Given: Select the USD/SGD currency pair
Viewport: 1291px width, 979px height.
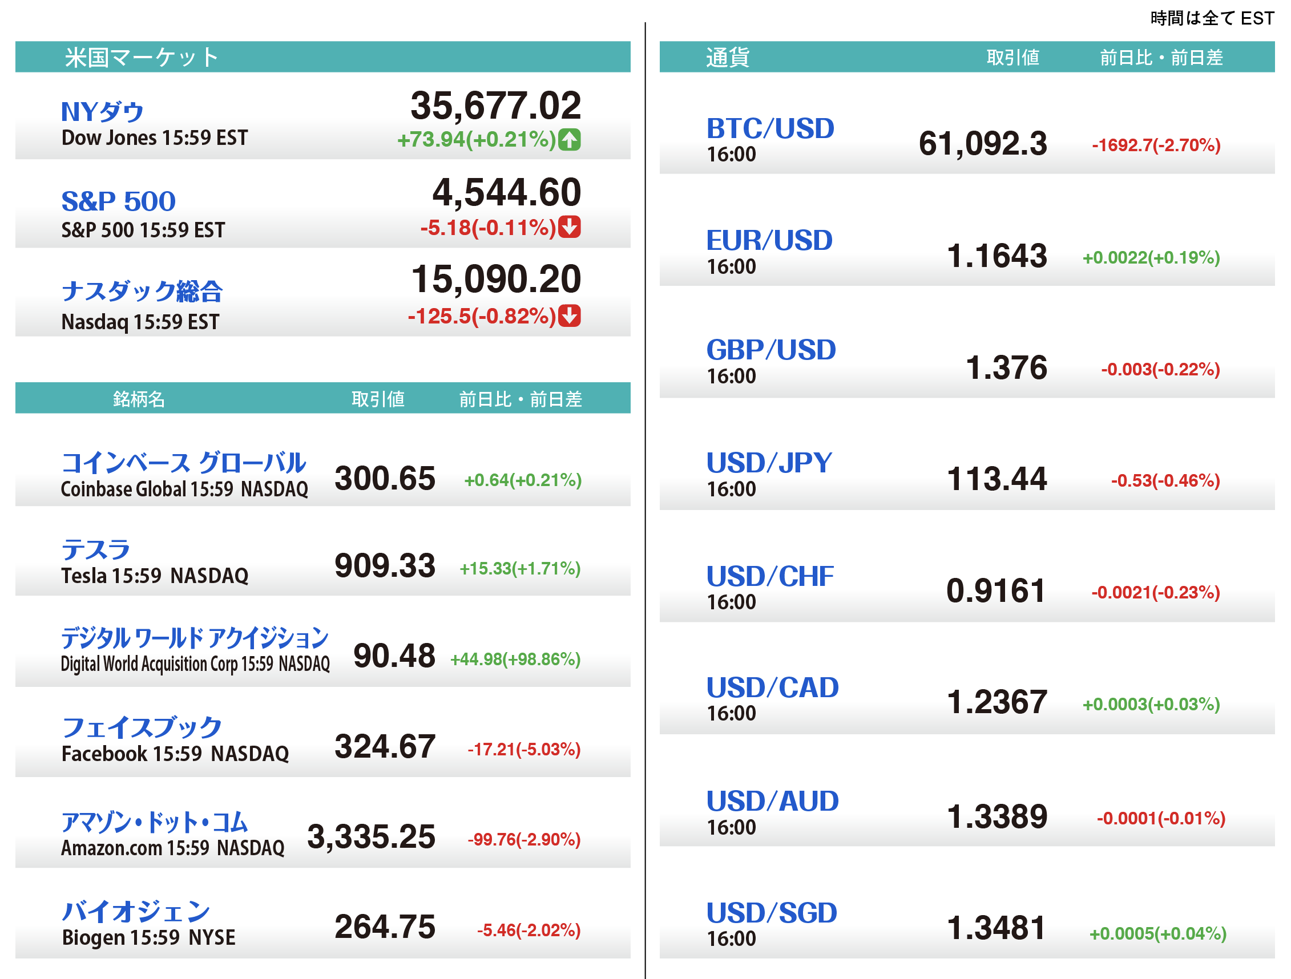Looking at the screenshot, I should (771, 912).
